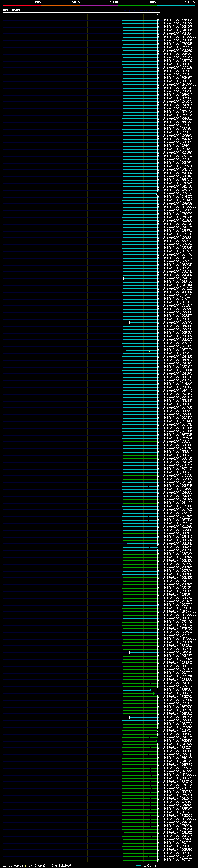The width and height of the screenshot is (198, 868).
Task: Click the green alignment bar of UniRef100_C5WSJ4
Action: click(x=141, y=442)
